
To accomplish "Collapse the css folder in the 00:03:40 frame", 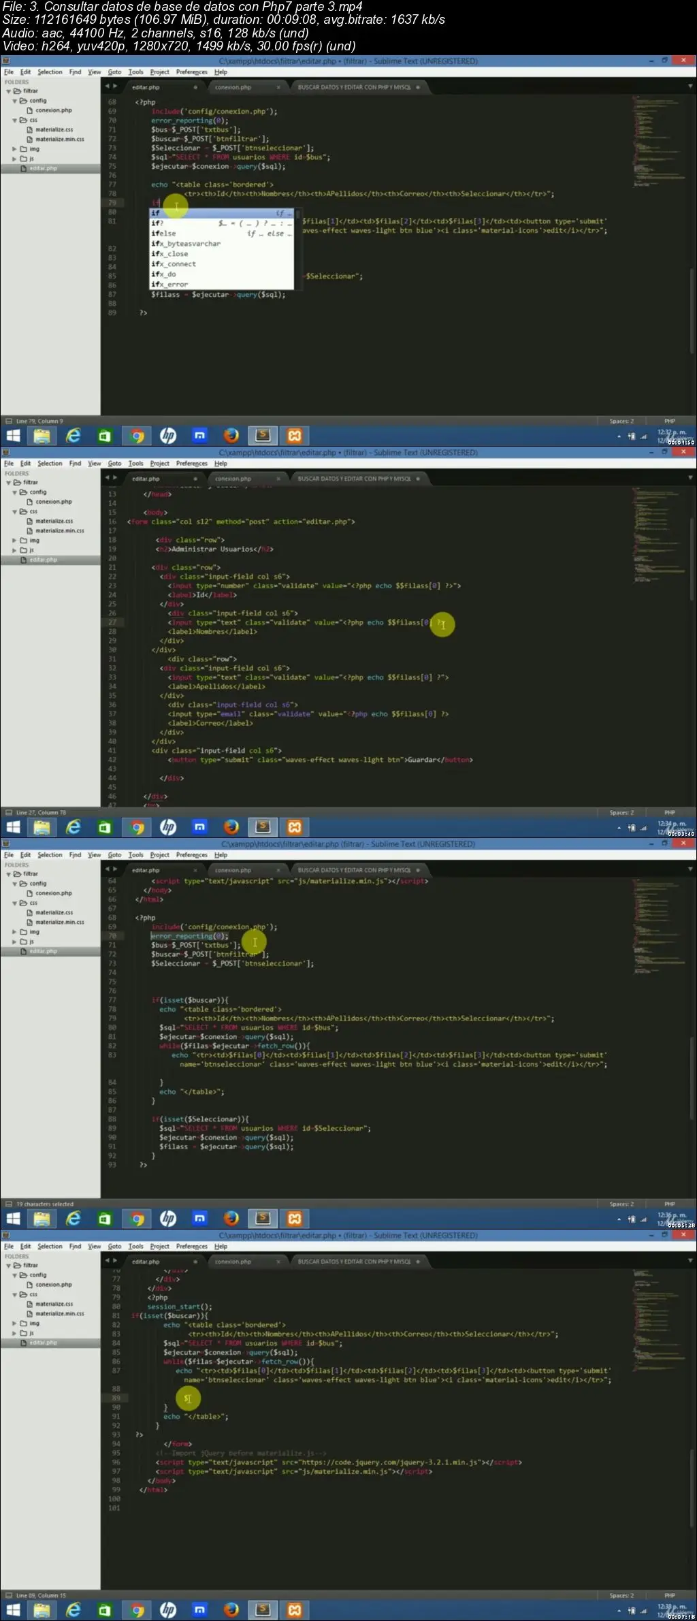I will click(14, 512).
